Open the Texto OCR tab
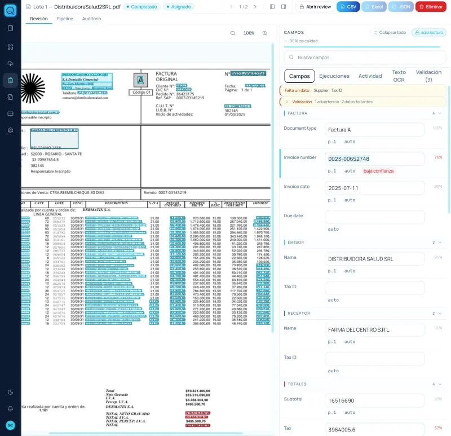The width and height of the screenshot is (451, 436). (x=399, y=76)
